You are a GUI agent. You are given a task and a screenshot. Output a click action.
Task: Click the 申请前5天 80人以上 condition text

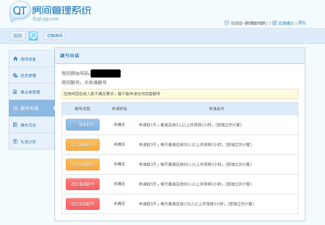(195, 184)
